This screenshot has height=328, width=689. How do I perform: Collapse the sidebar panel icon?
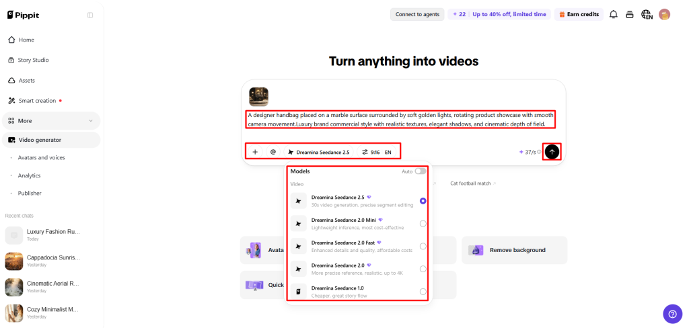[x=90, y=15]
